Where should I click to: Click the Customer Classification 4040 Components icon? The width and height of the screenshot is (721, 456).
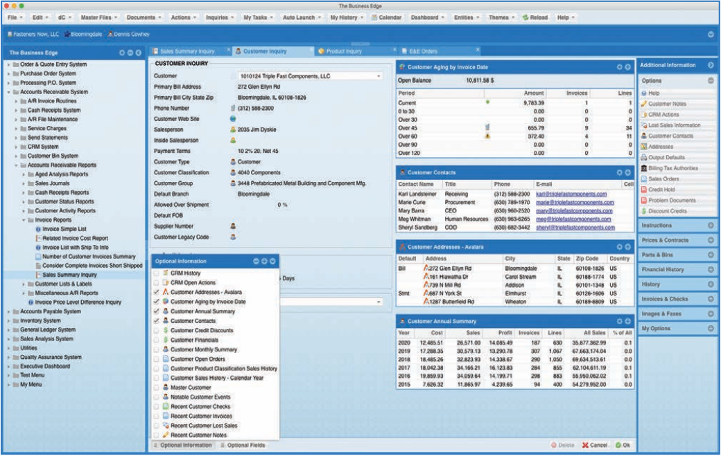[x=233, y=172]
